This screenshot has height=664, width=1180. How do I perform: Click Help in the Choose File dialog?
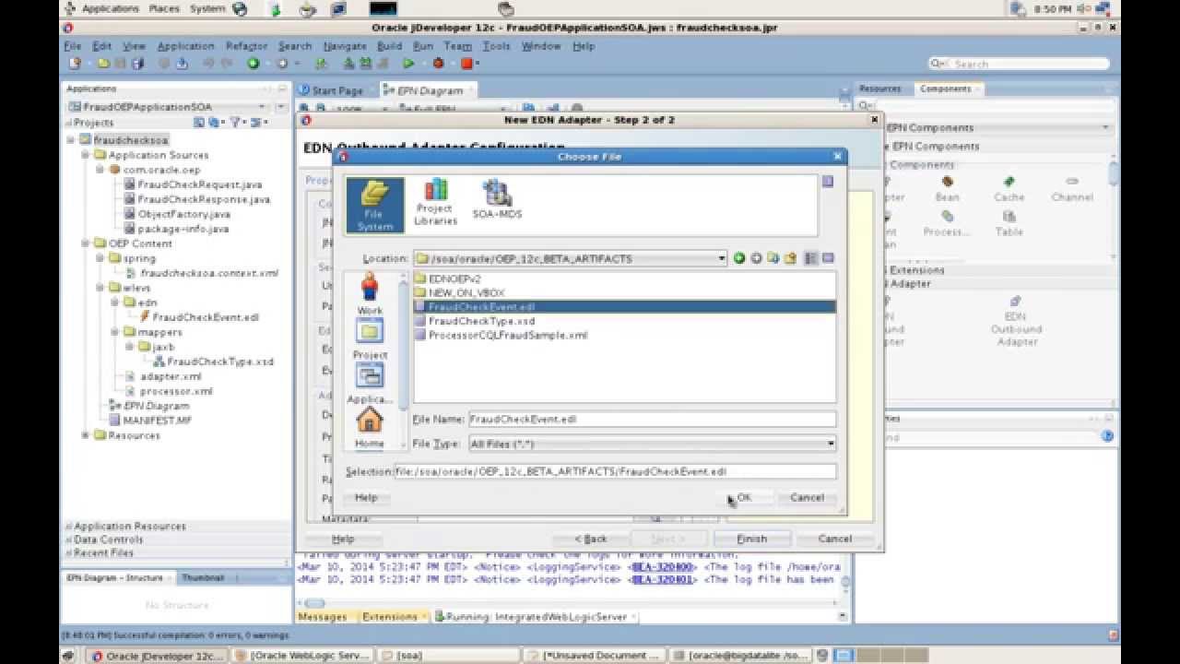coord(366,498)
